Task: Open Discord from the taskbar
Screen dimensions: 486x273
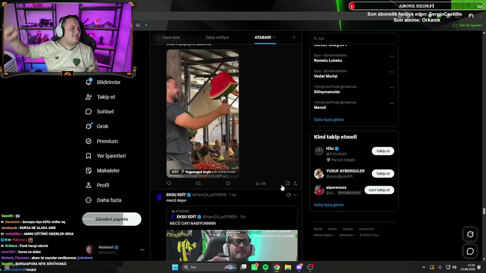Action: pos(299,267)
